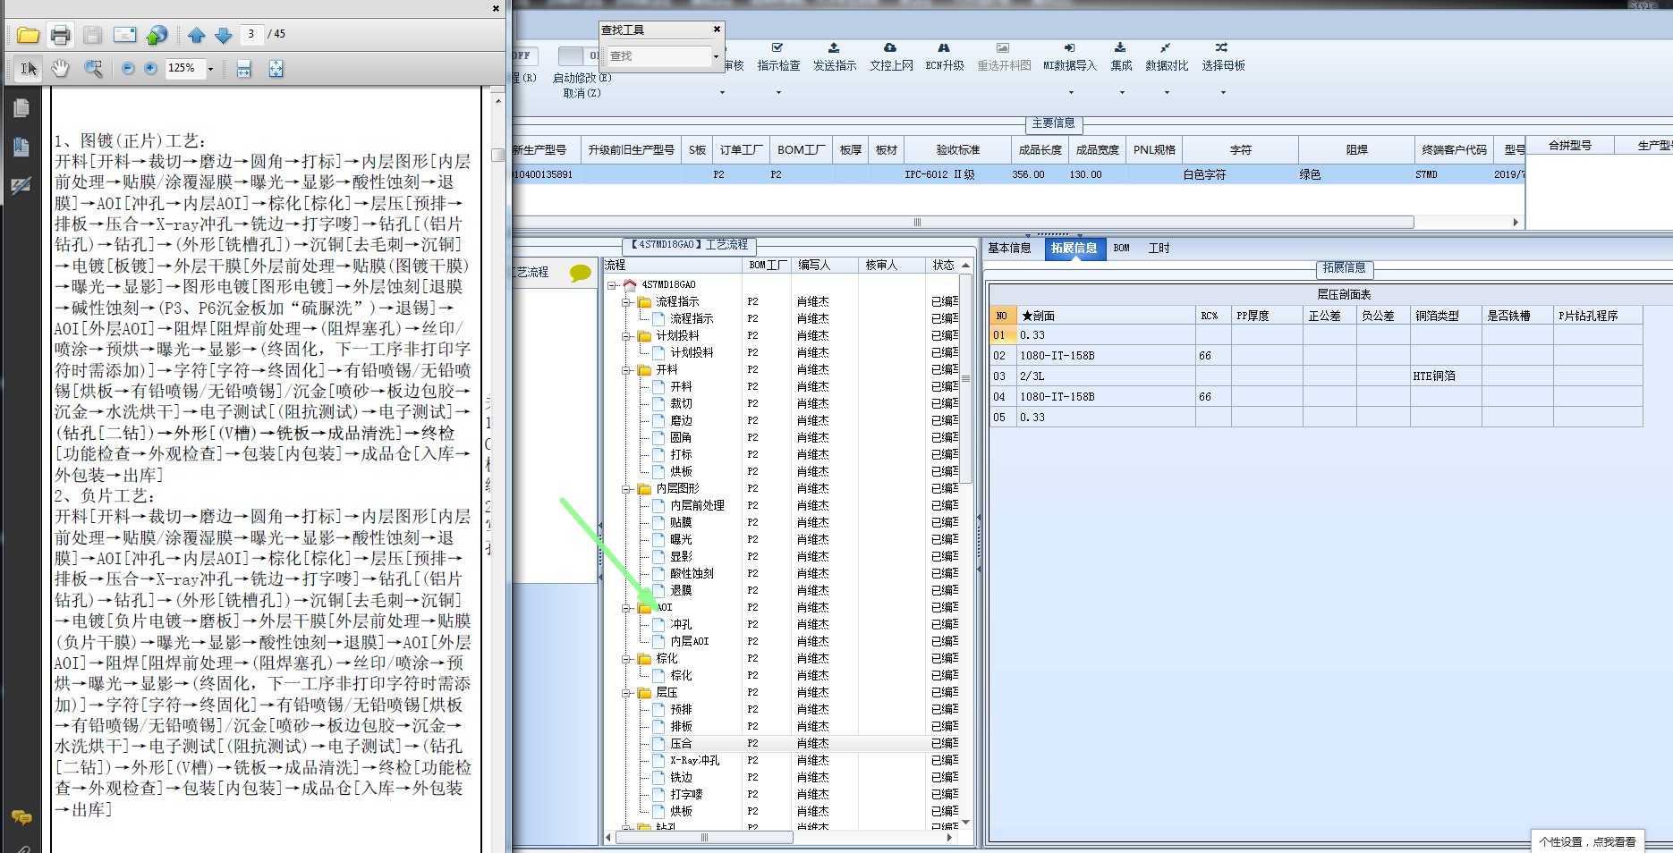
Task: Open page thumbnails panel in PDF sidebar
Action: tap(21, 108)
